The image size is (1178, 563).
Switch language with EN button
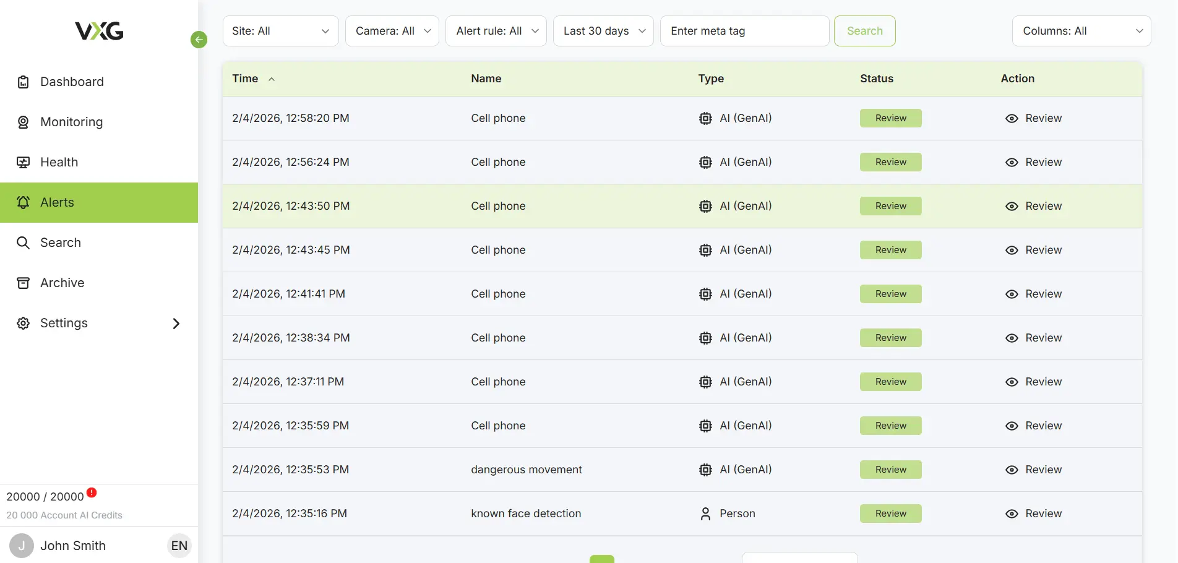179,546
